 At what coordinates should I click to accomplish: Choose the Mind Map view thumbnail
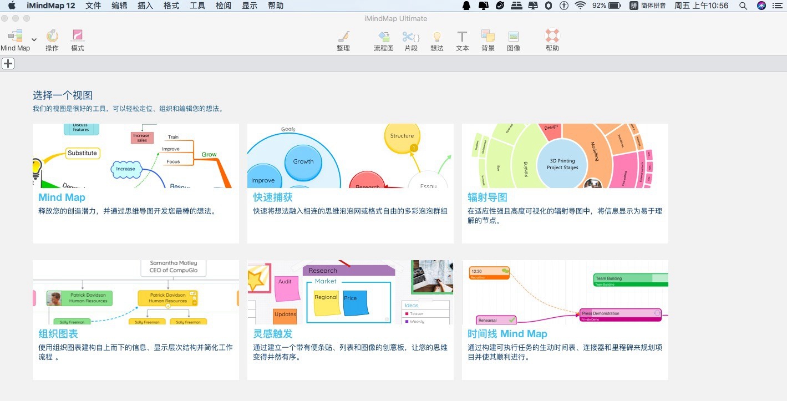136,156
